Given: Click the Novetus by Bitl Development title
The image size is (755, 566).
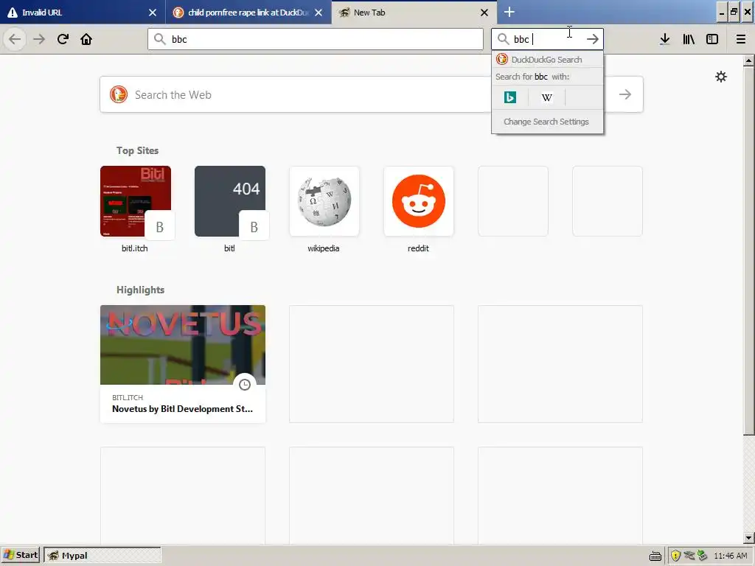Looking at the screenshot, I should 183,408.
